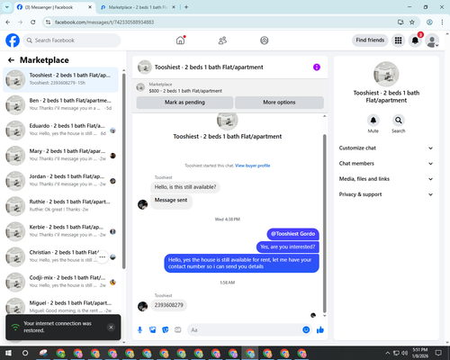Click the listing thumbnail in the right panel
Image resolution: width=450 pixels, height=360 pixels.
click(386, 74)
